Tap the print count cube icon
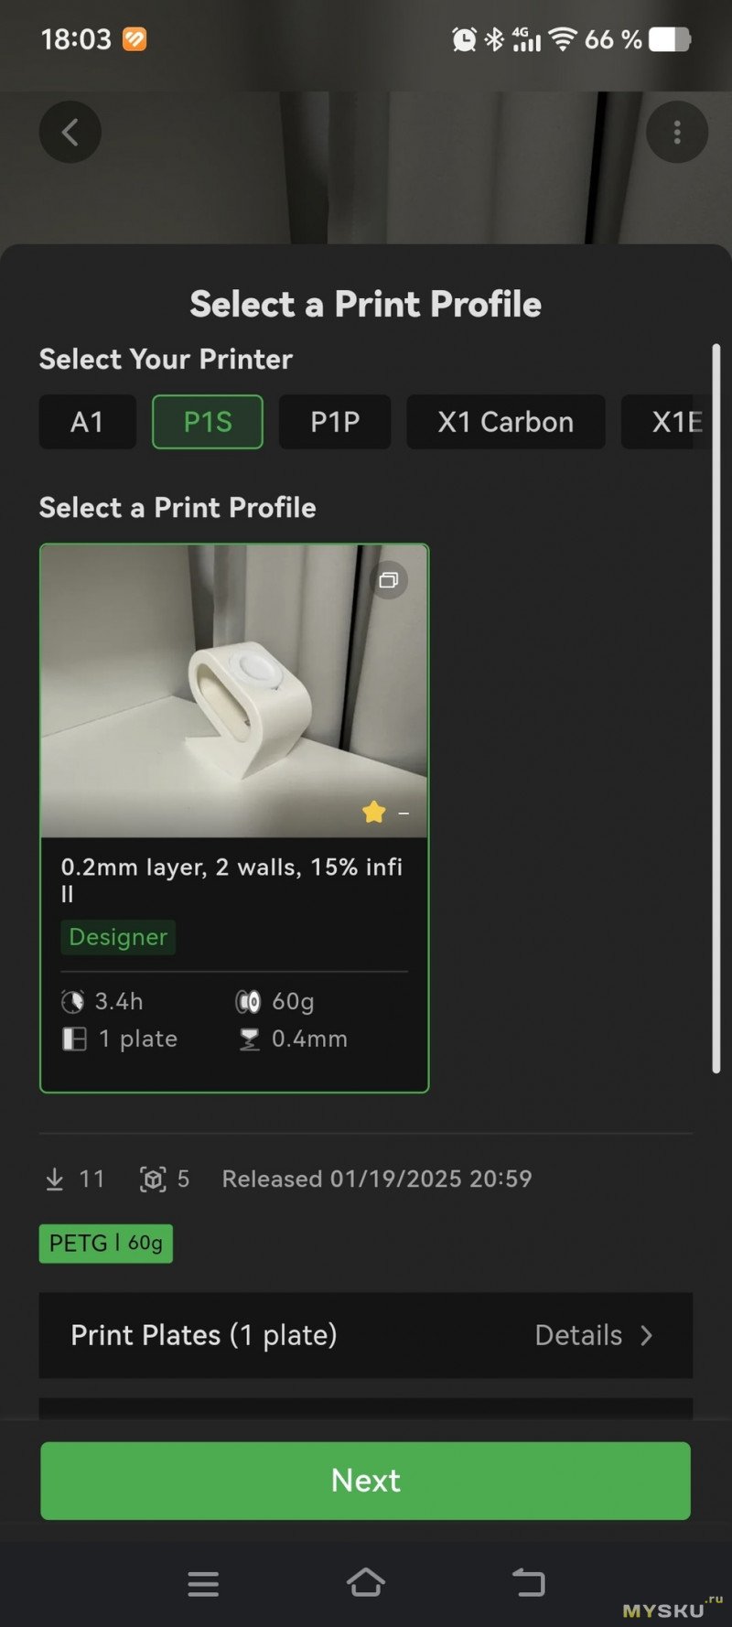 tap(152, 1179)
